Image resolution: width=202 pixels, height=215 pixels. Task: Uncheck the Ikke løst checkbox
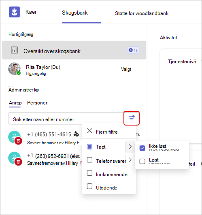pos(142,148)
